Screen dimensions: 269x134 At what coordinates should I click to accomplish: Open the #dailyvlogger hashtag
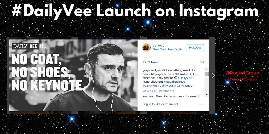pyautogui.click(x=184, y=86)
